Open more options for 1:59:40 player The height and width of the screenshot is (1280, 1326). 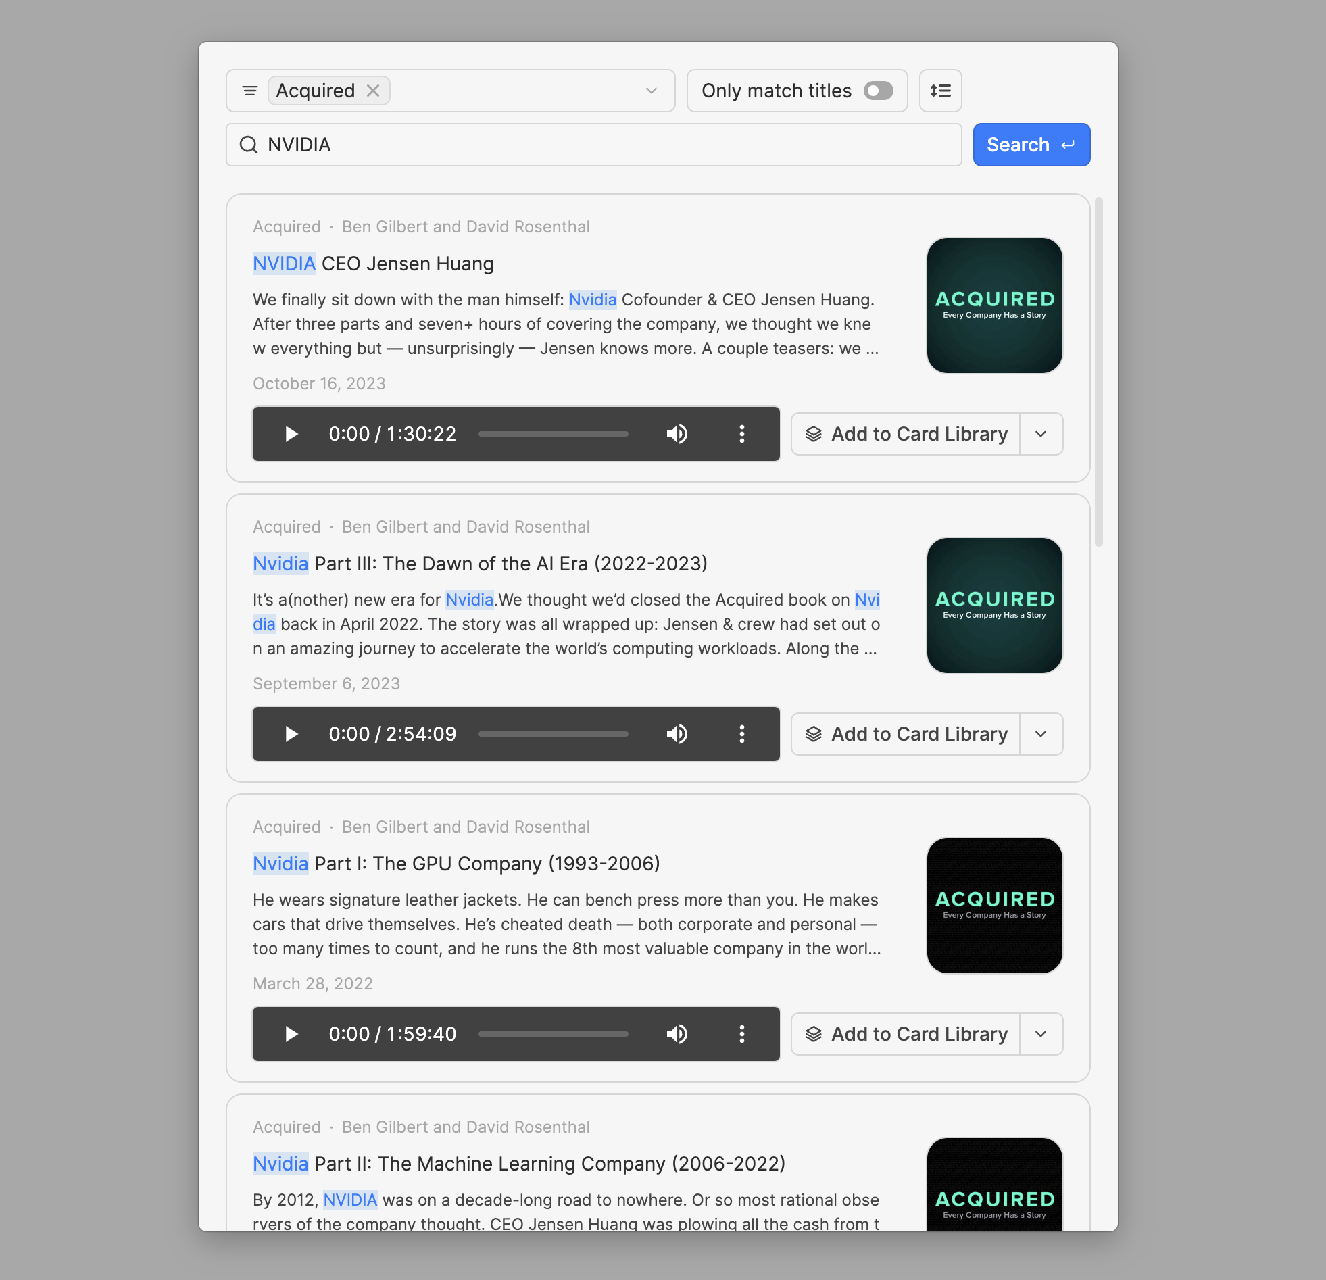pyautogui.click(x=741, y=1034)
